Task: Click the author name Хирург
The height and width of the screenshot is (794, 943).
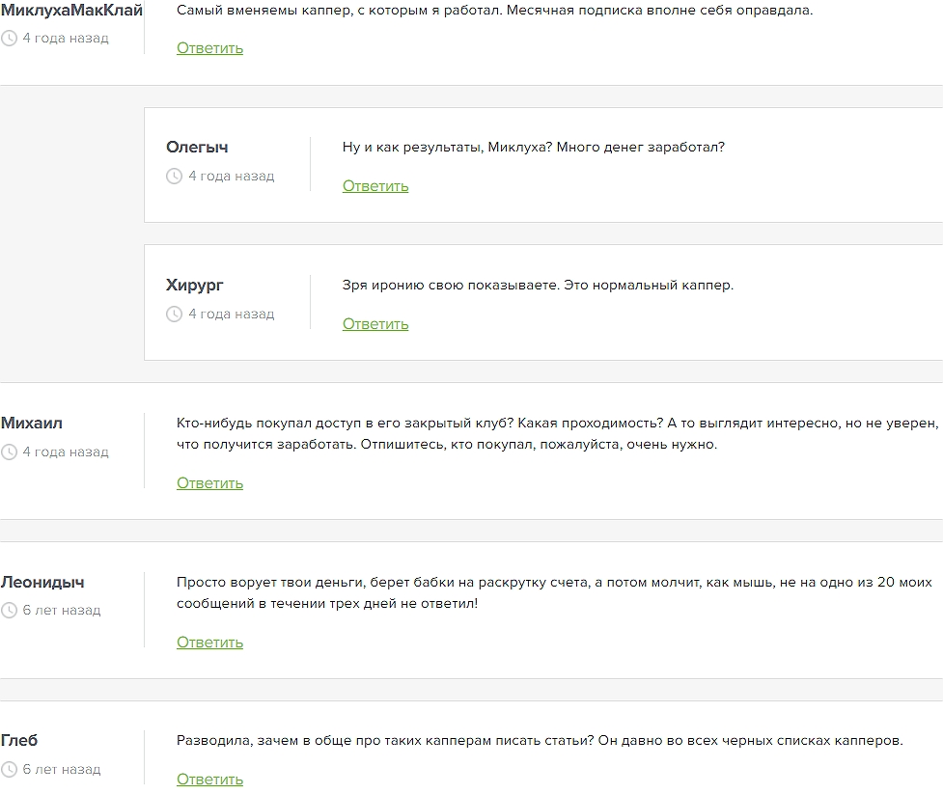Action: tap(195, 286)
